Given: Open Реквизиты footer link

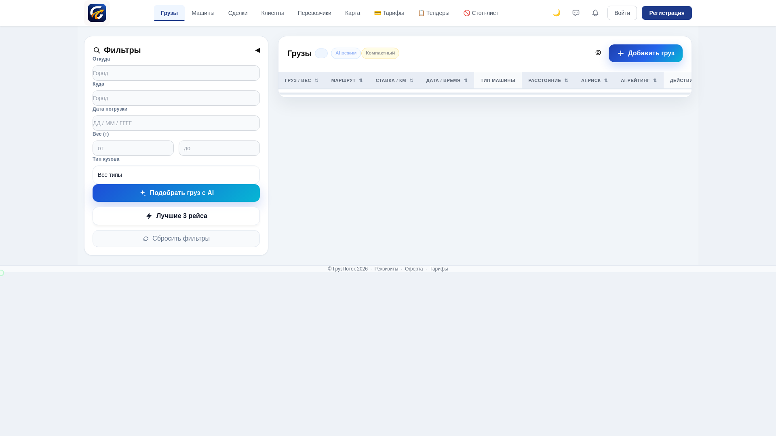Looking at the screenshot, I should point(386,269).
